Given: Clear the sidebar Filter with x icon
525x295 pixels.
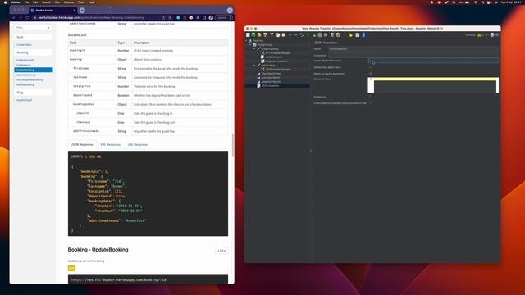Looking at the screenshot, I should pos(48,28).
